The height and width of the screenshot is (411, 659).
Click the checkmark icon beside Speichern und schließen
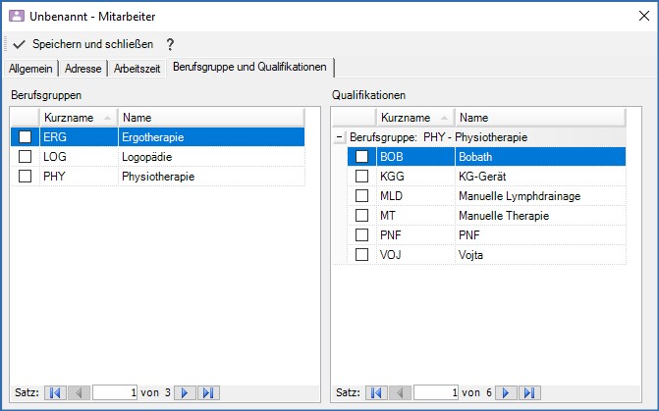19,44
